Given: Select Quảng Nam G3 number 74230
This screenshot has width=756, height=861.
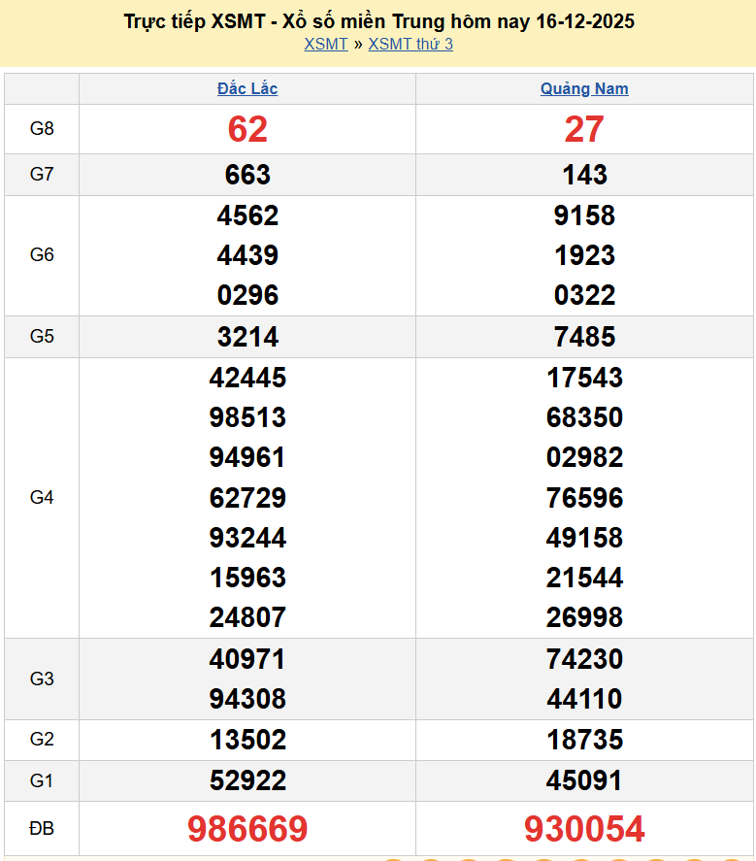Looking at the screenshot, I should [x=584, y=659].
